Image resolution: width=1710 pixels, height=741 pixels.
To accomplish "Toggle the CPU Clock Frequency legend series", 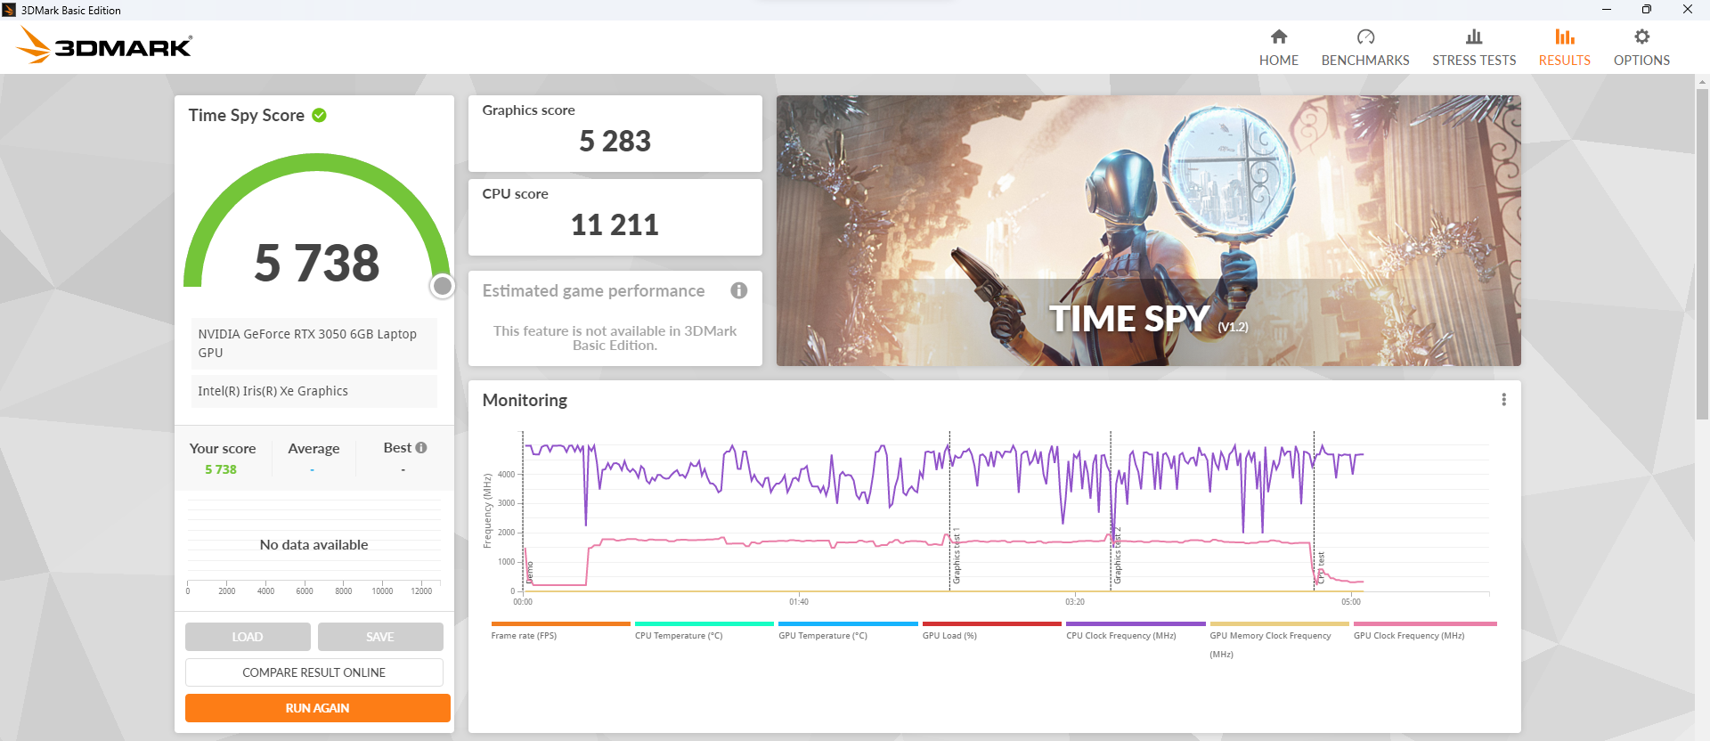I will pyautogui.click(x=1136, y=631).
